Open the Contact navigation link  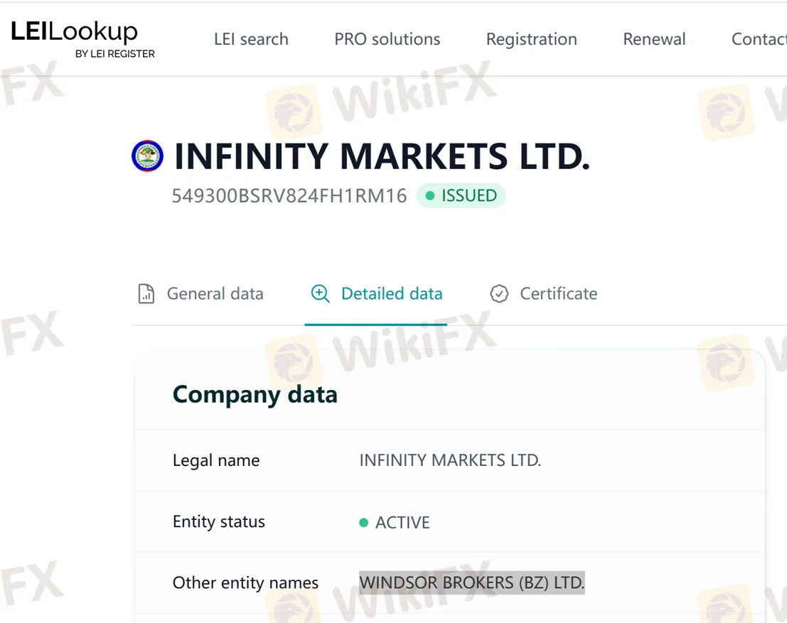click(758, 39)
